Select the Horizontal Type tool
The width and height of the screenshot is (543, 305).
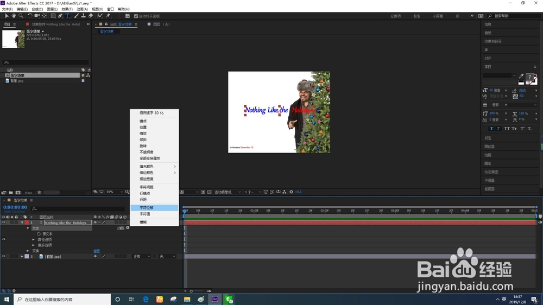(x=67, y=16)
